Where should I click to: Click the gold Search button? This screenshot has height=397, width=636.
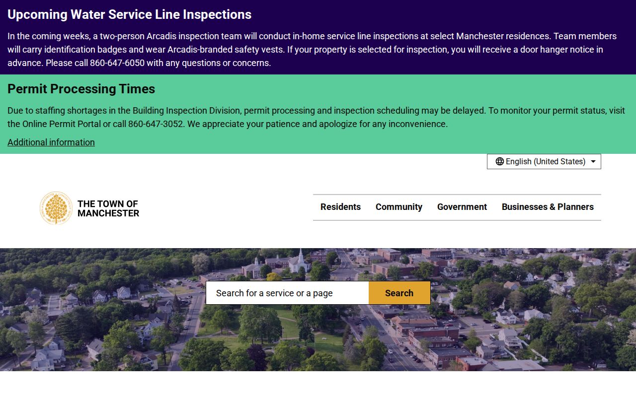(x=399, y=293)
